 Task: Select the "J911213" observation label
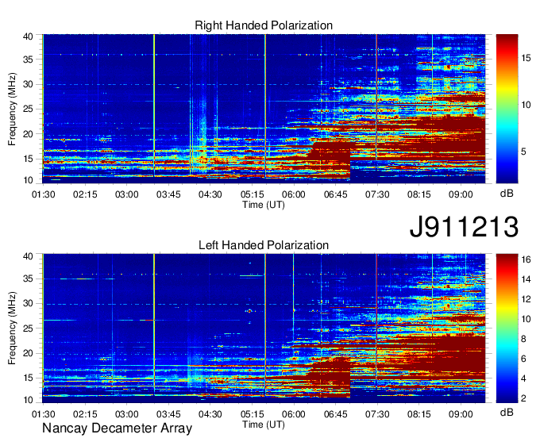(x=464, y=227)
